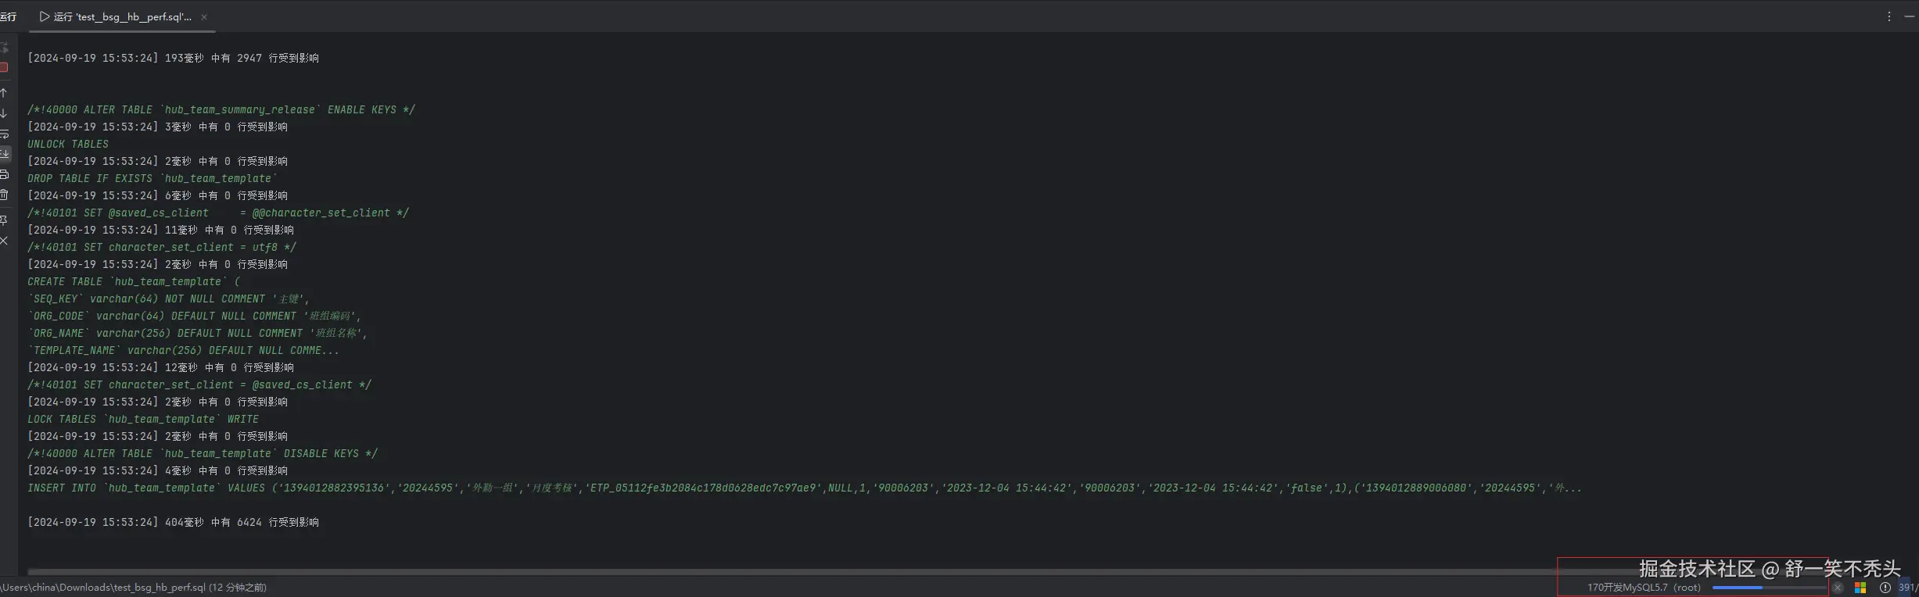The image size is (1919, 597).
Task: Click the rerun icon in left toolbar
Action: tap(4, 48)
